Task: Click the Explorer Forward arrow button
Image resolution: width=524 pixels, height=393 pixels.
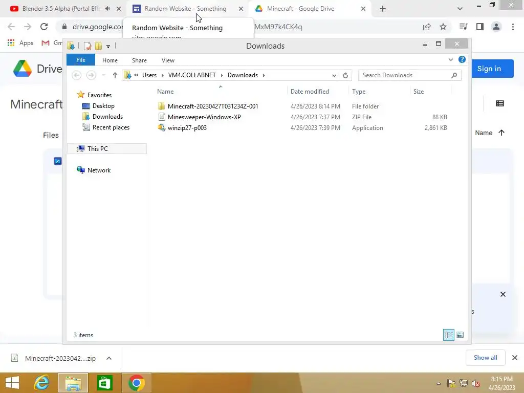Action: point(91,75)
